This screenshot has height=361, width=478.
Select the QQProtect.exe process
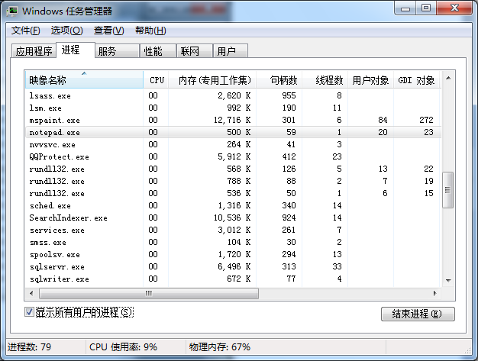[233, 156]
